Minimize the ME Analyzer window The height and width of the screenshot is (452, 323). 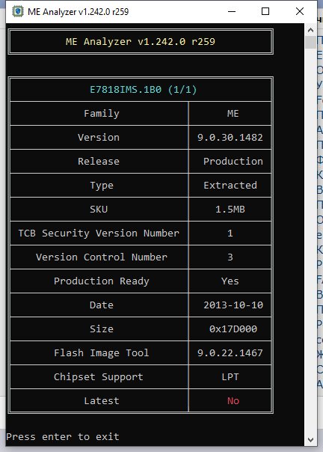click(x=232, y=11)
